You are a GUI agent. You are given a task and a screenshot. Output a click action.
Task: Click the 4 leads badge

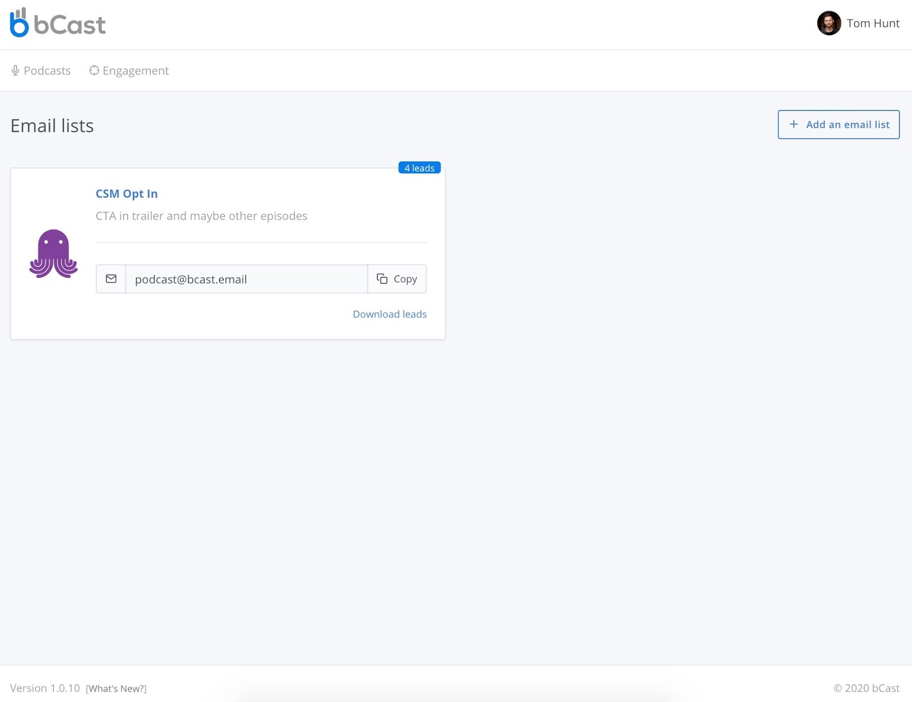pyautogui.click(x=419, y=168)
